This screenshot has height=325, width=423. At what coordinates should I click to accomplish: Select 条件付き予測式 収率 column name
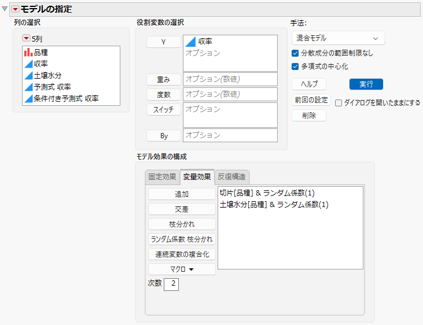point(66,98)
